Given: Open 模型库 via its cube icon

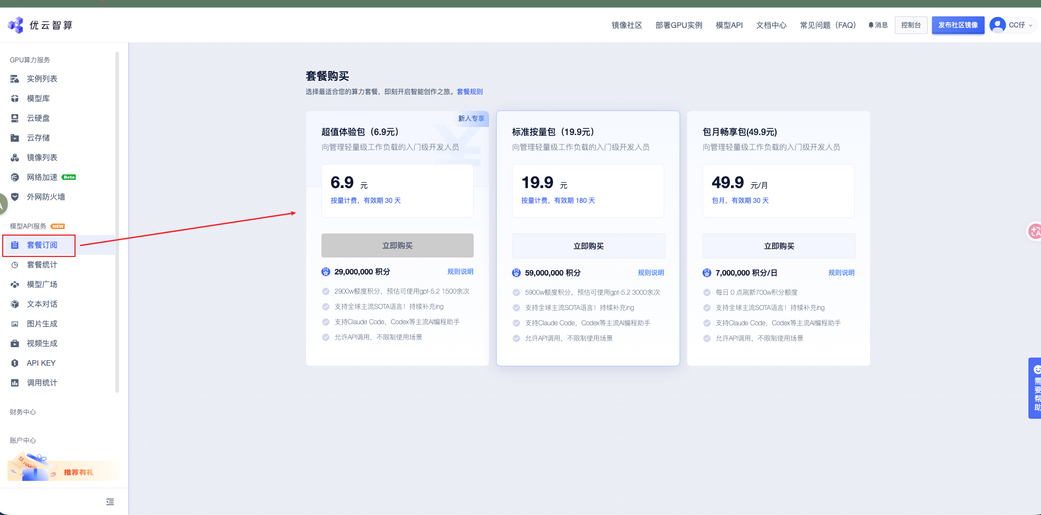Looking at the screenshot, I should (x=15, y=99).
